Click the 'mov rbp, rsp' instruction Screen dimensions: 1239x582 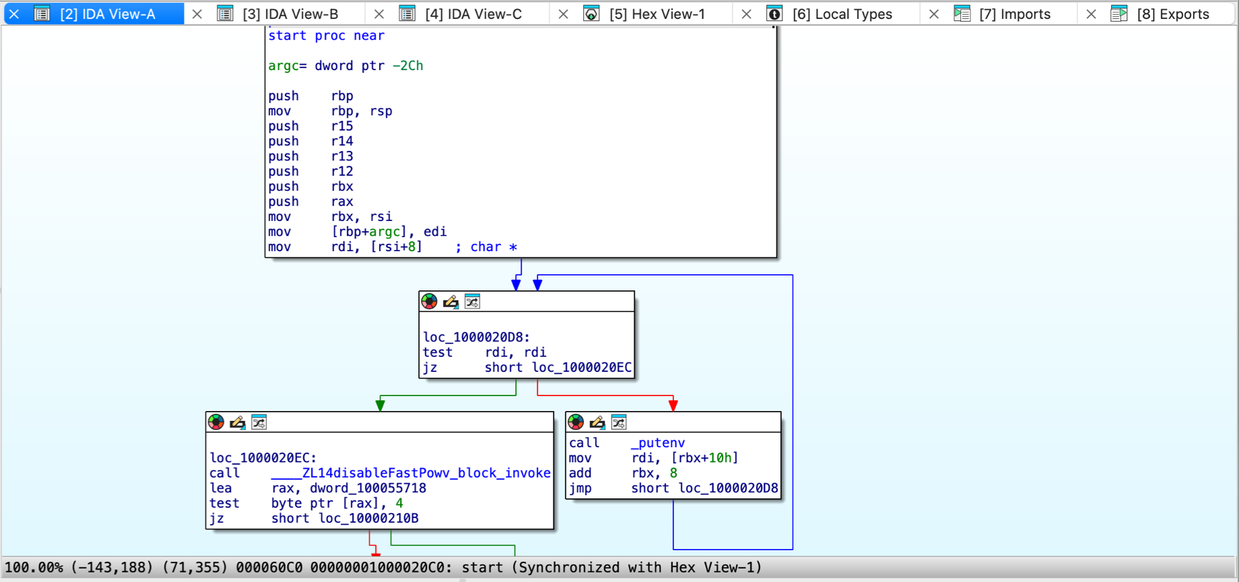tap(330, 110)
